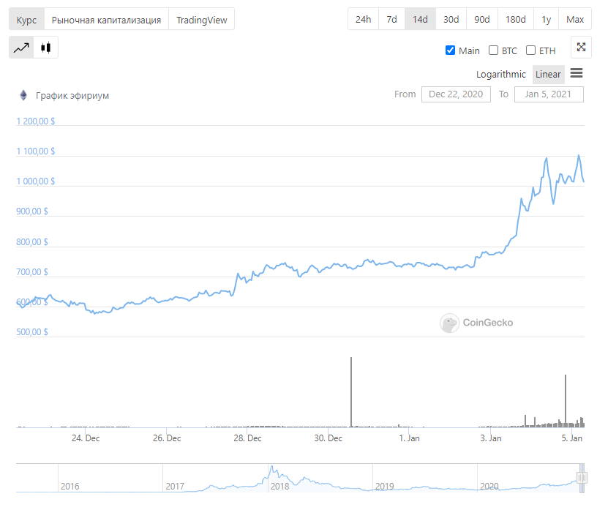Click the 2017 label in navigator
The height and width of the screenshot is (510, 597).
(175, 487)
